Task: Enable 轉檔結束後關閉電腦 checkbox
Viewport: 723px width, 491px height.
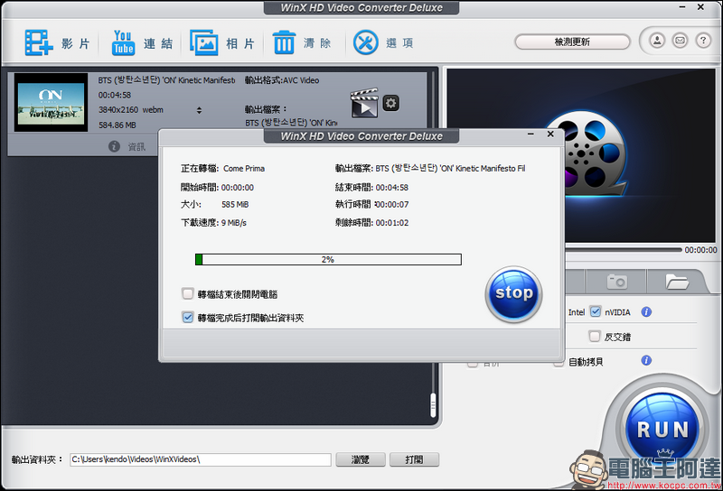Action: pos(188,293)
